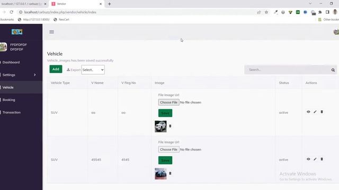339x190 pixels.
Task: Bookmark this page with the star icon
Action: tap(266, 12)
